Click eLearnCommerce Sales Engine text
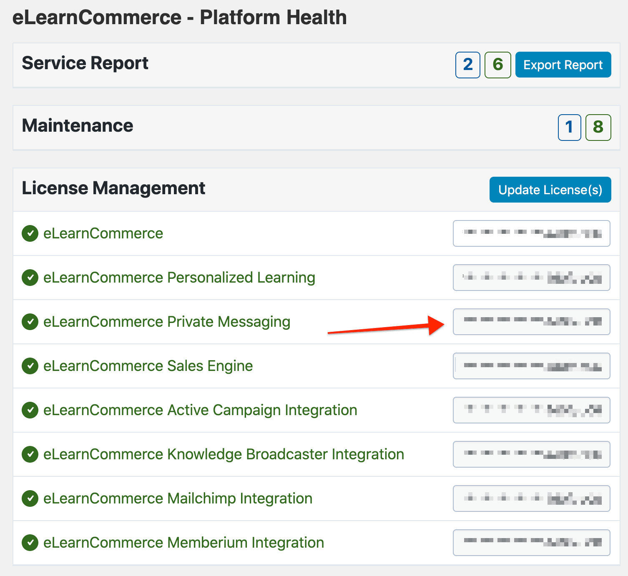628x576 pixels. coord(148,366)
